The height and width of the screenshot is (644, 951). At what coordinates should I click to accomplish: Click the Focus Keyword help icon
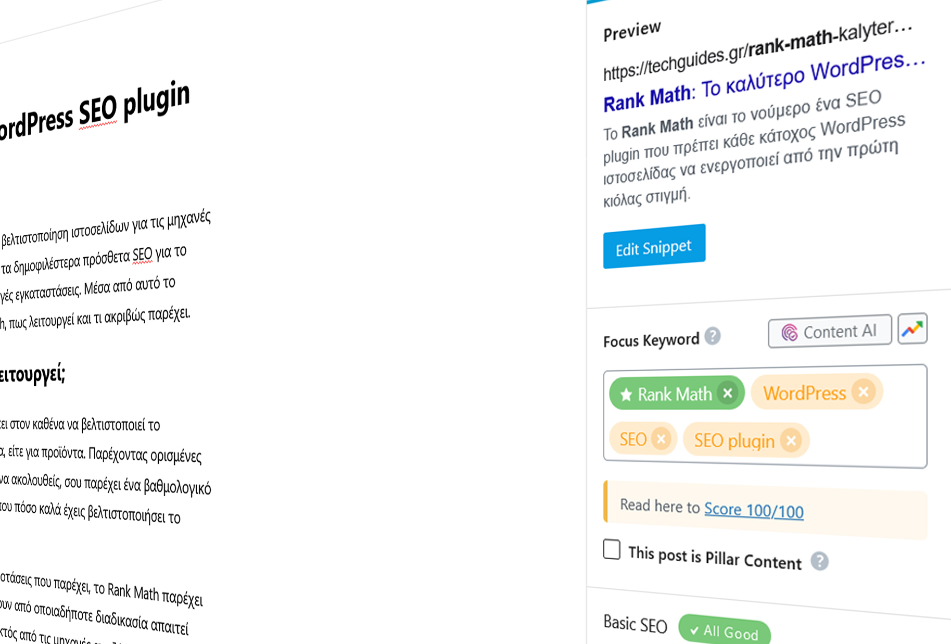point(713,336)
